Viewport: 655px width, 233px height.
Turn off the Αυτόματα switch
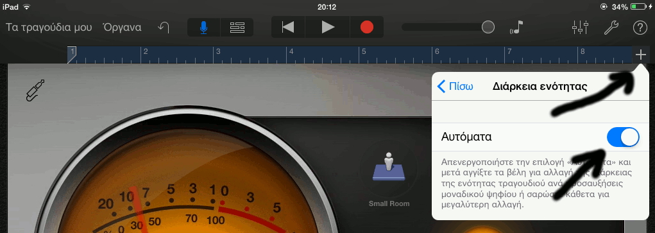click(x=623, y=137)
